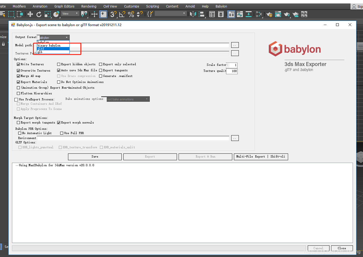Image resolution: width=363 pixels, height=257 pixels.
Task: Open Edit Named Selection Sets
Action: point(150,14)
